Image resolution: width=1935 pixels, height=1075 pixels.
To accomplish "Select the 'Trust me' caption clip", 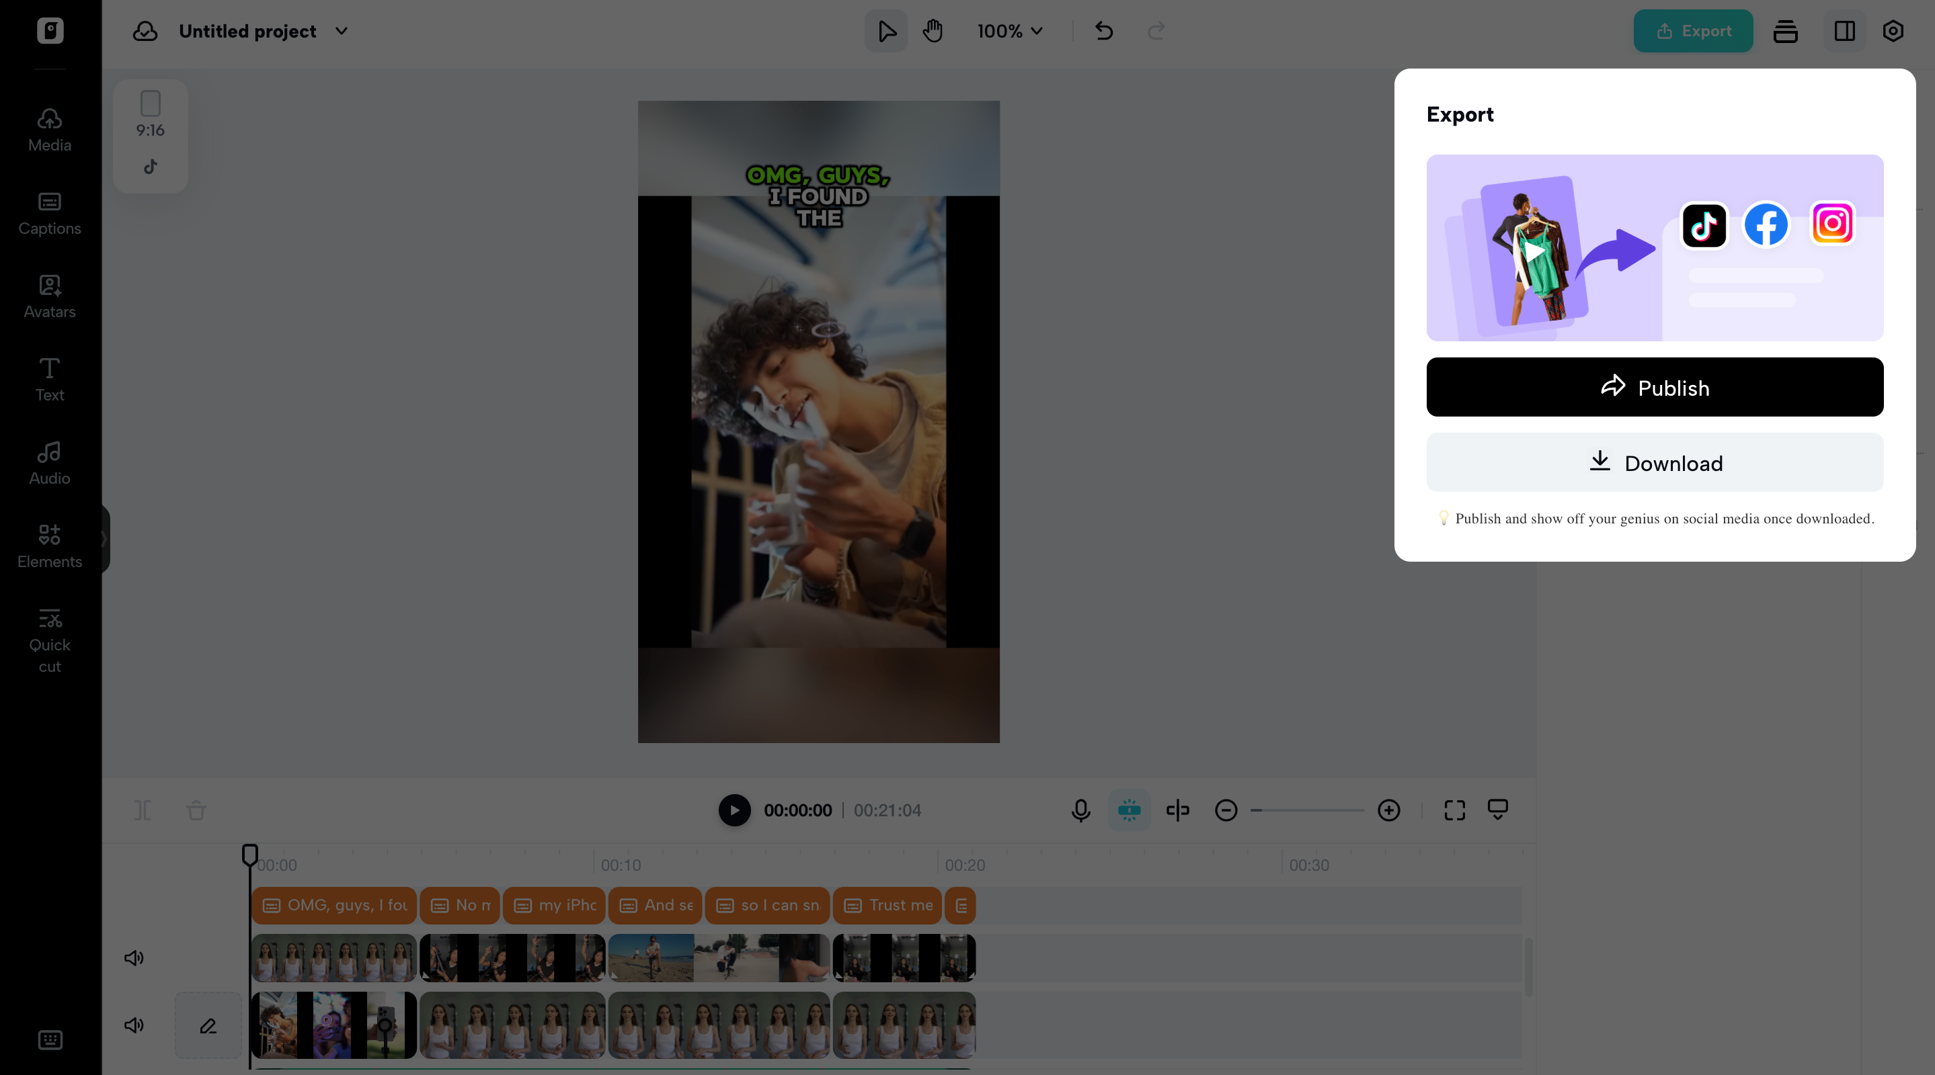I will (887, 905).
